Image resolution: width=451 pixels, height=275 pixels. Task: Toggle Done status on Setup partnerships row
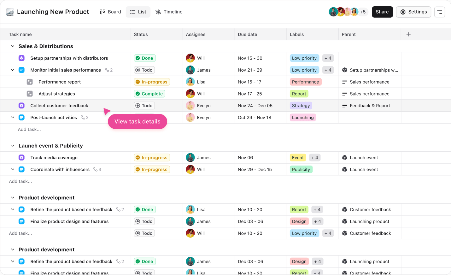145,58
